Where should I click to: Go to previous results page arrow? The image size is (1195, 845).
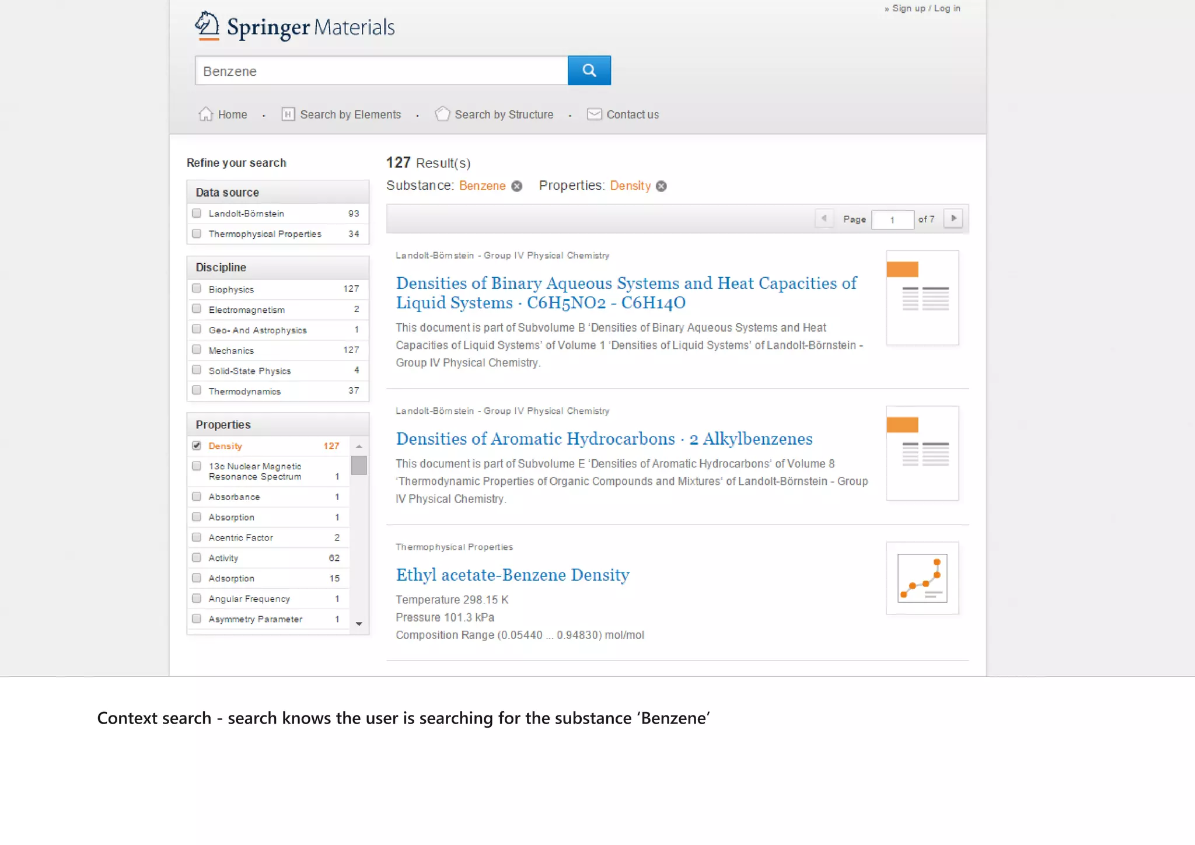click(823, 219)
